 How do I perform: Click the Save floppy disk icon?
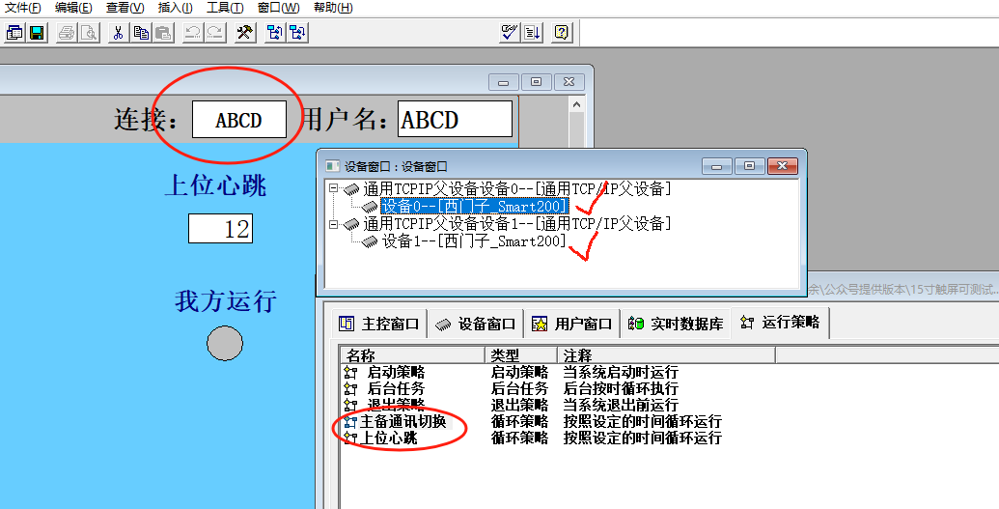click(x=37, y=33)
